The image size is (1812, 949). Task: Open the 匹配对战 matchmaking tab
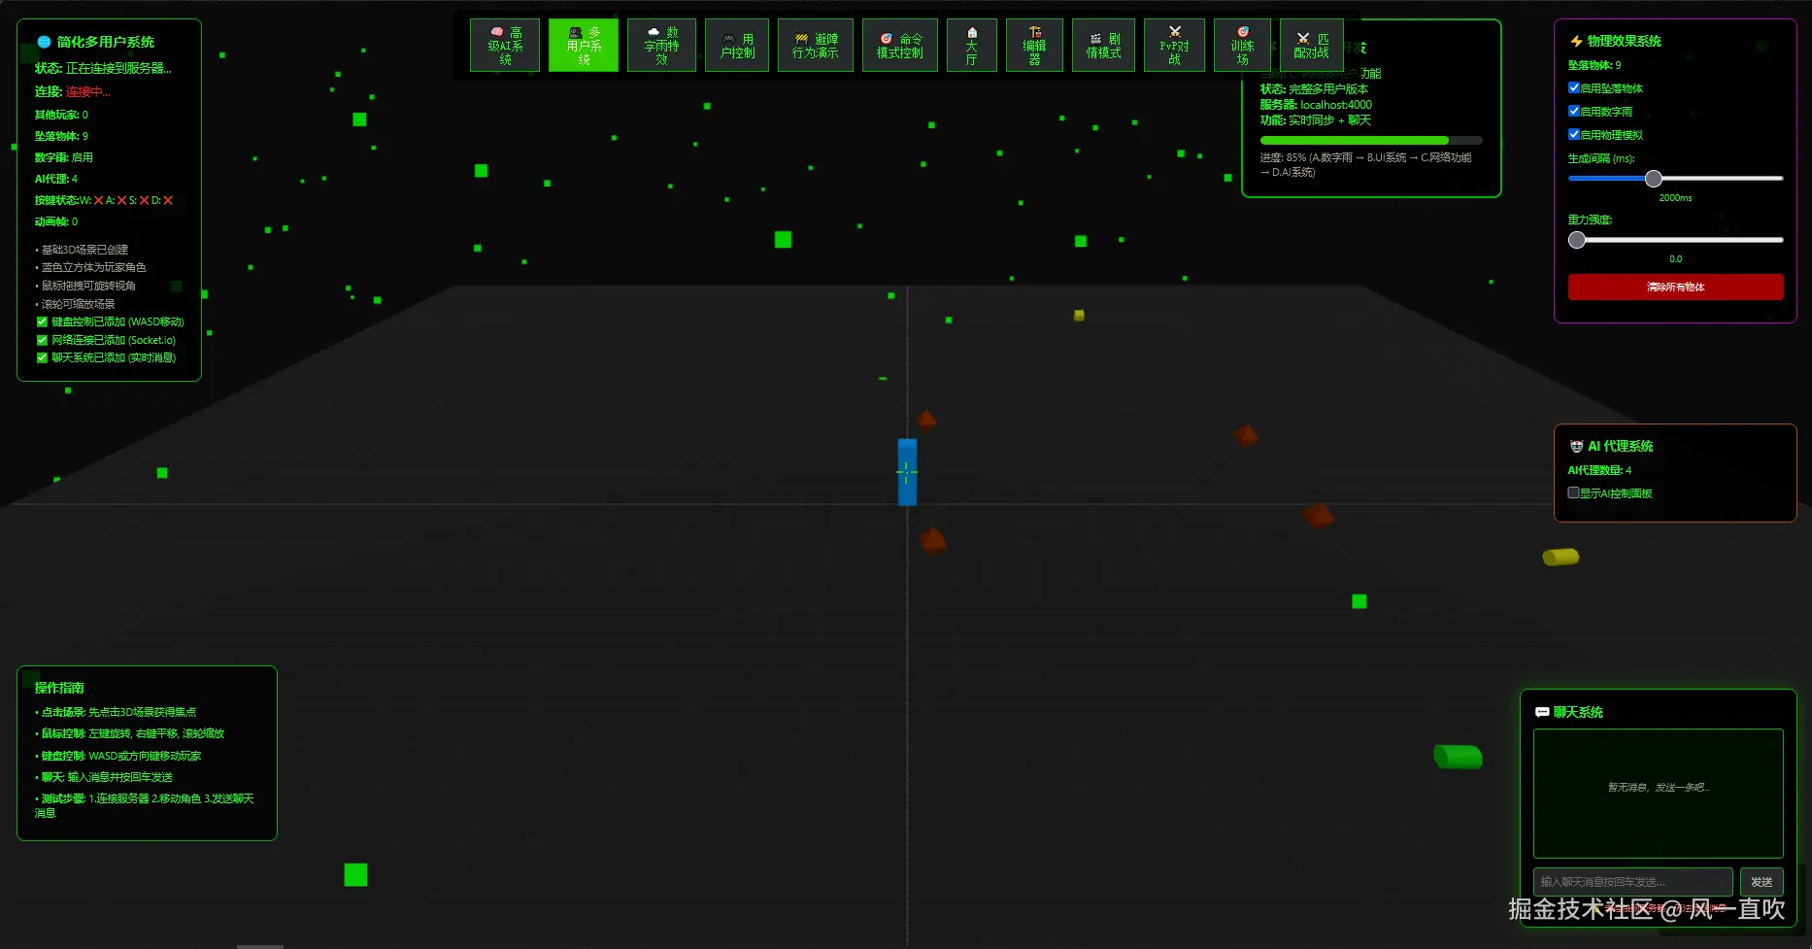pyautogui.click(x=1312, y=46)
